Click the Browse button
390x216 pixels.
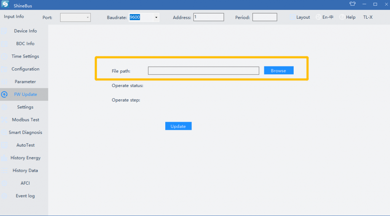pyautogui.click(x=278, y=71)
